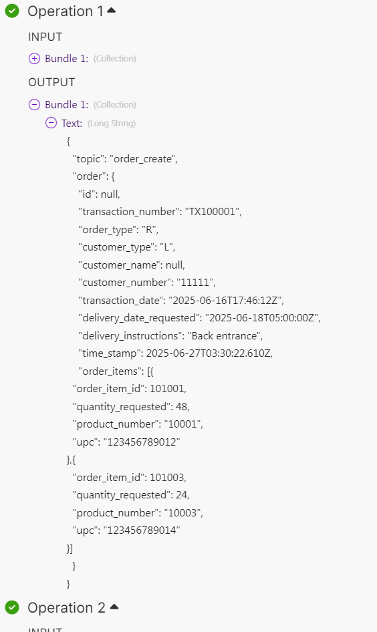Image resolution: width=377 pixels, height=632 pixels.
Task: Collapse OUTPUT Bundle 1 with the minus icon
Action: pos(34,105)
